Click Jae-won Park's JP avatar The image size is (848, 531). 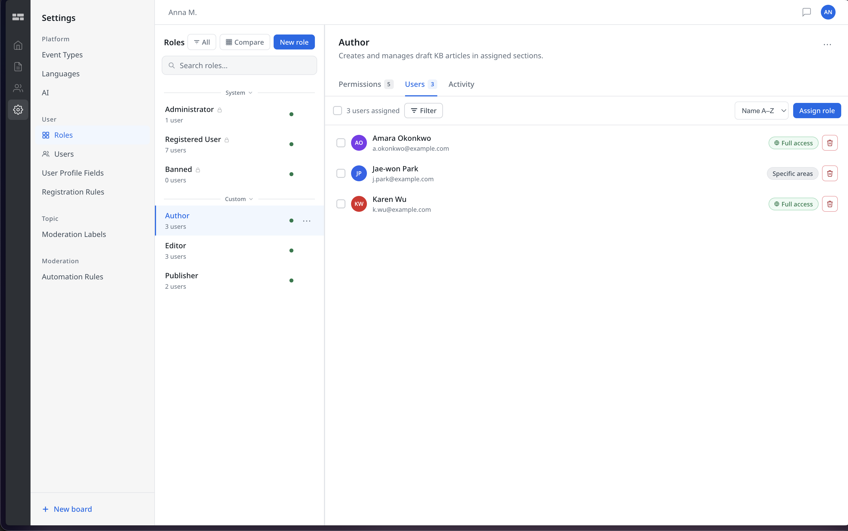coord(359,174)
